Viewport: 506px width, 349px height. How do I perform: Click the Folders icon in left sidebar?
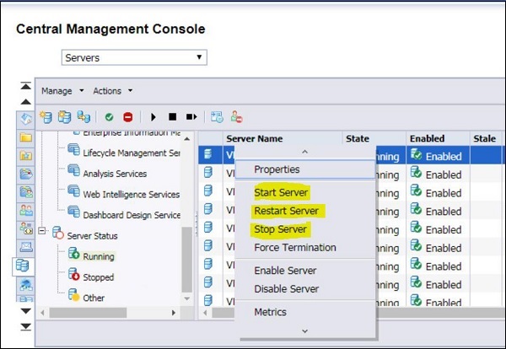(25, 137)
